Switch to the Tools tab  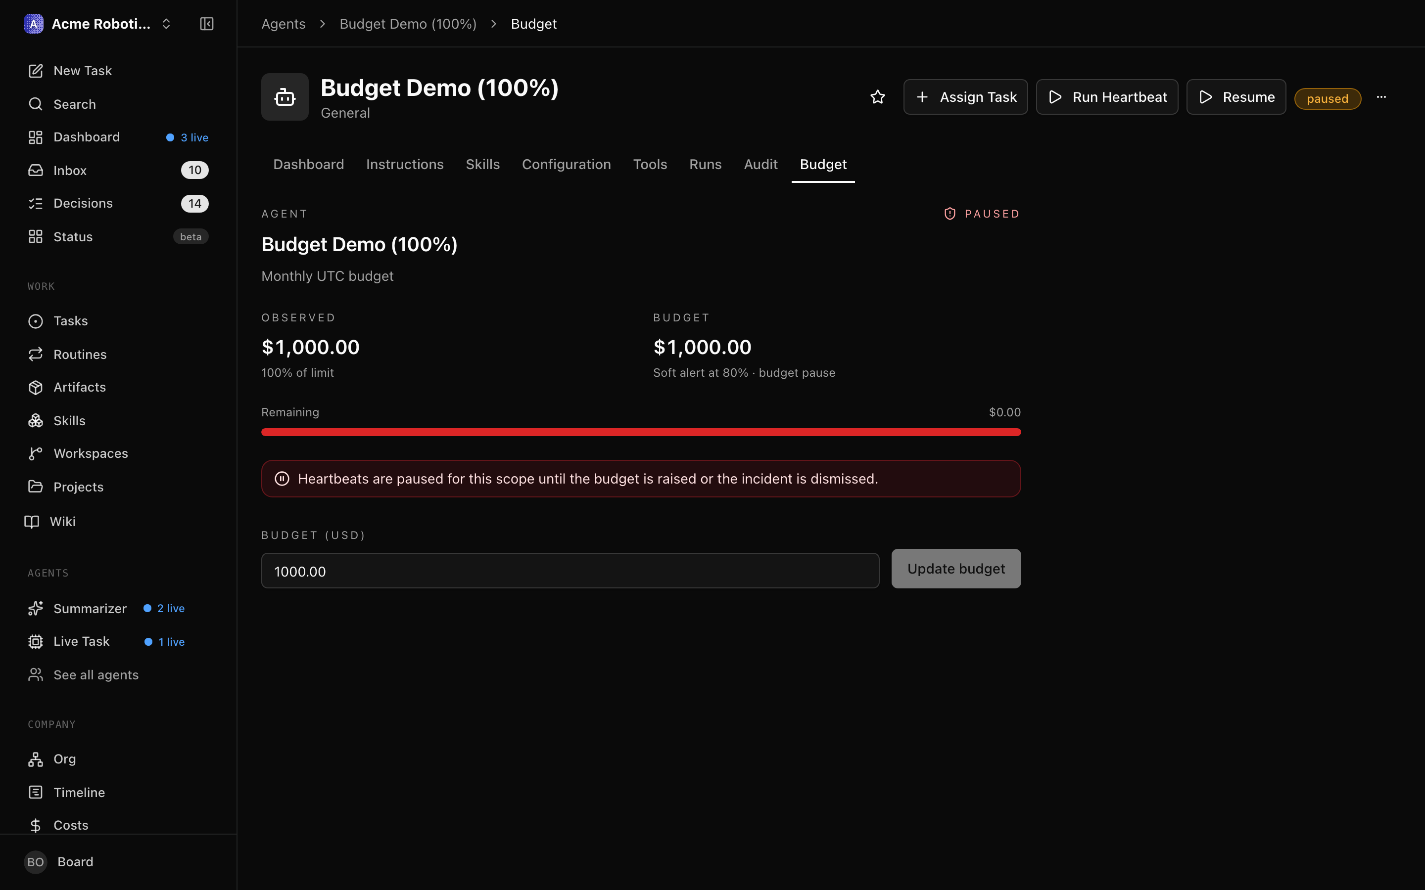[650, 164]
